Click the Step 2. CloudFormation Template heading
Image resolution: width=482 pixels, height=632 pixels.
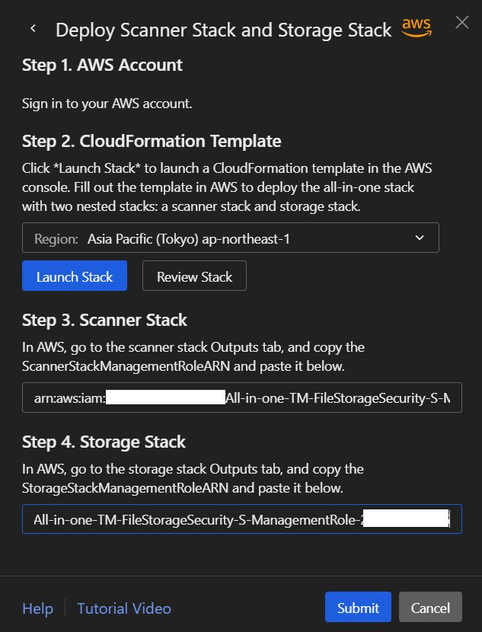(152, 141)
